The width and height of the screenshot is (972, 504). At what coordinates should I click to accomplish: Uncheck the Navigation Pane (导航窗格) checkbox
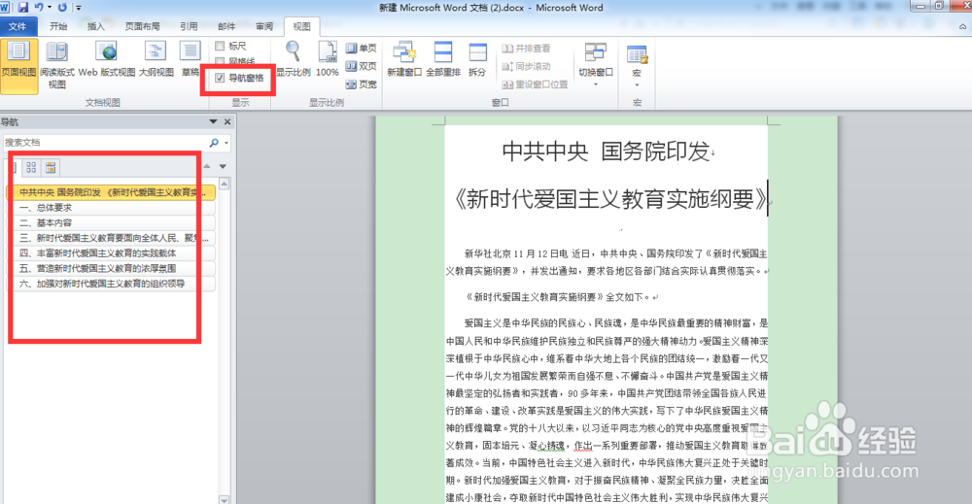[220, 78]
